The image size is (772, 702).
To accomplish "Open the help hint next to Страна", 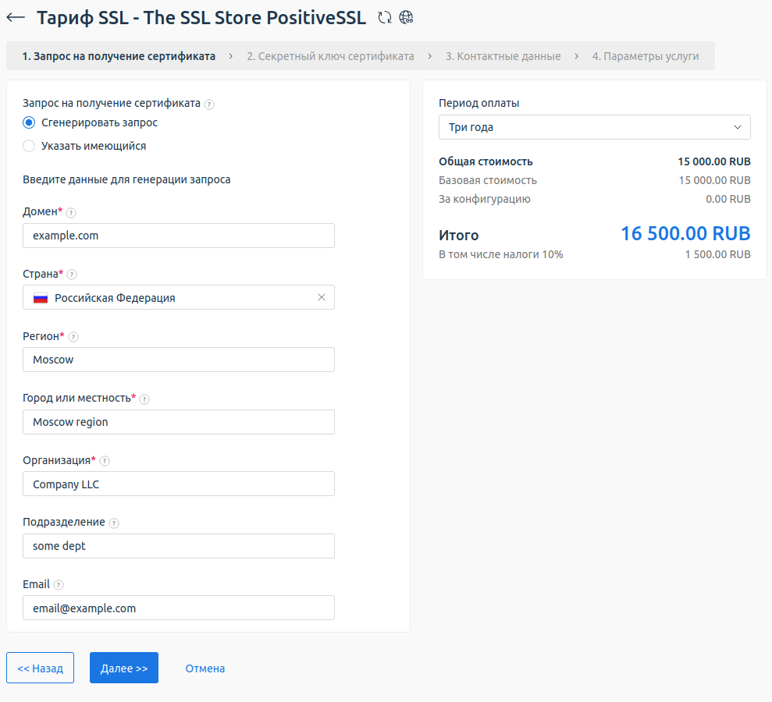I will pyautogui.click(x=72, y=275).
